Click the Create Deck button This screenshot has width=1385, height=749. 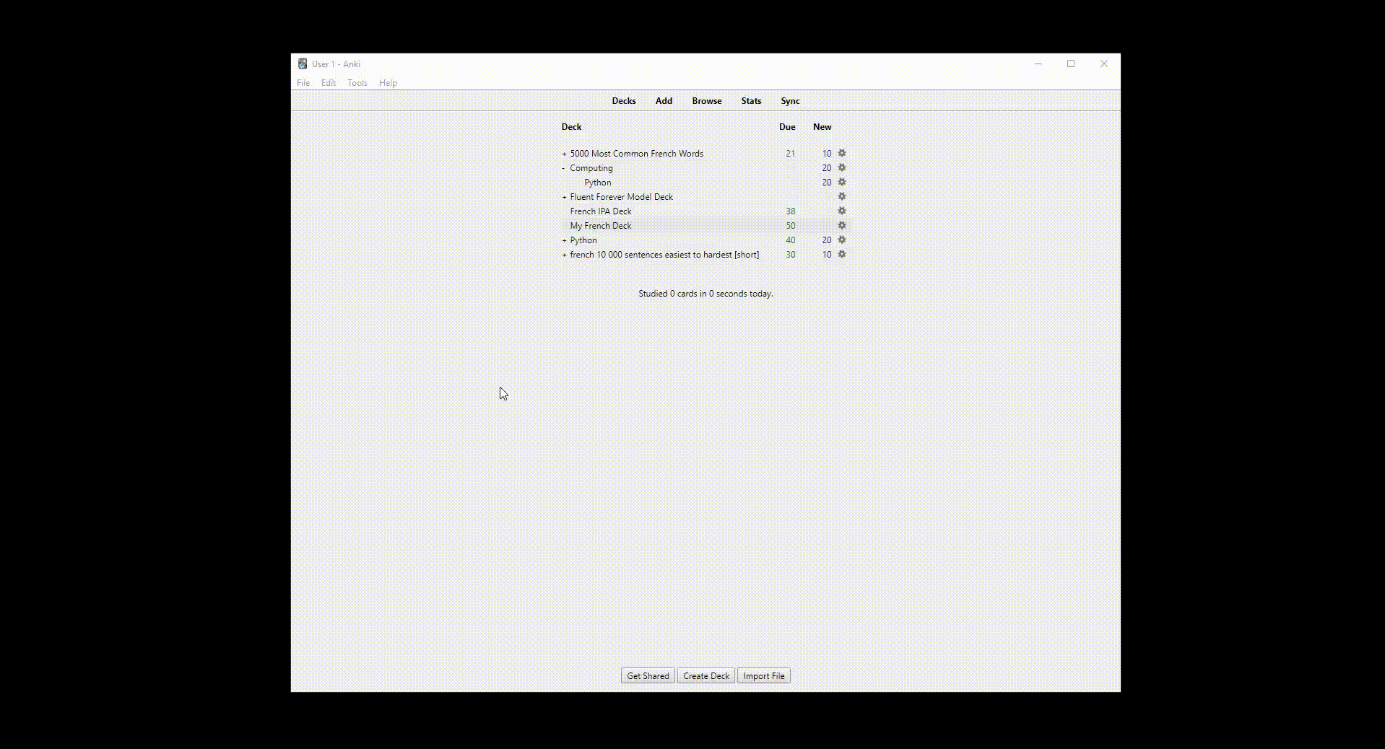705,676
